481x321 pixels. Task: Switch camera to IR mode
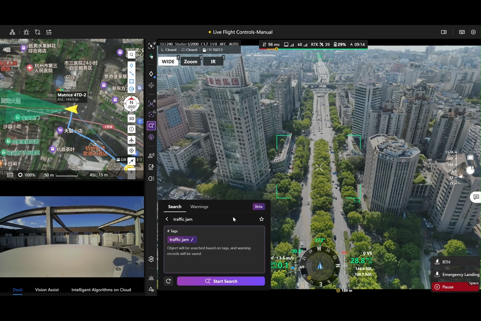(213, 61)
